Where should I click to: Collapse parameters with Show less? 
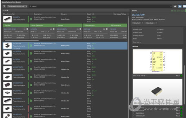(x=137, y=42)
